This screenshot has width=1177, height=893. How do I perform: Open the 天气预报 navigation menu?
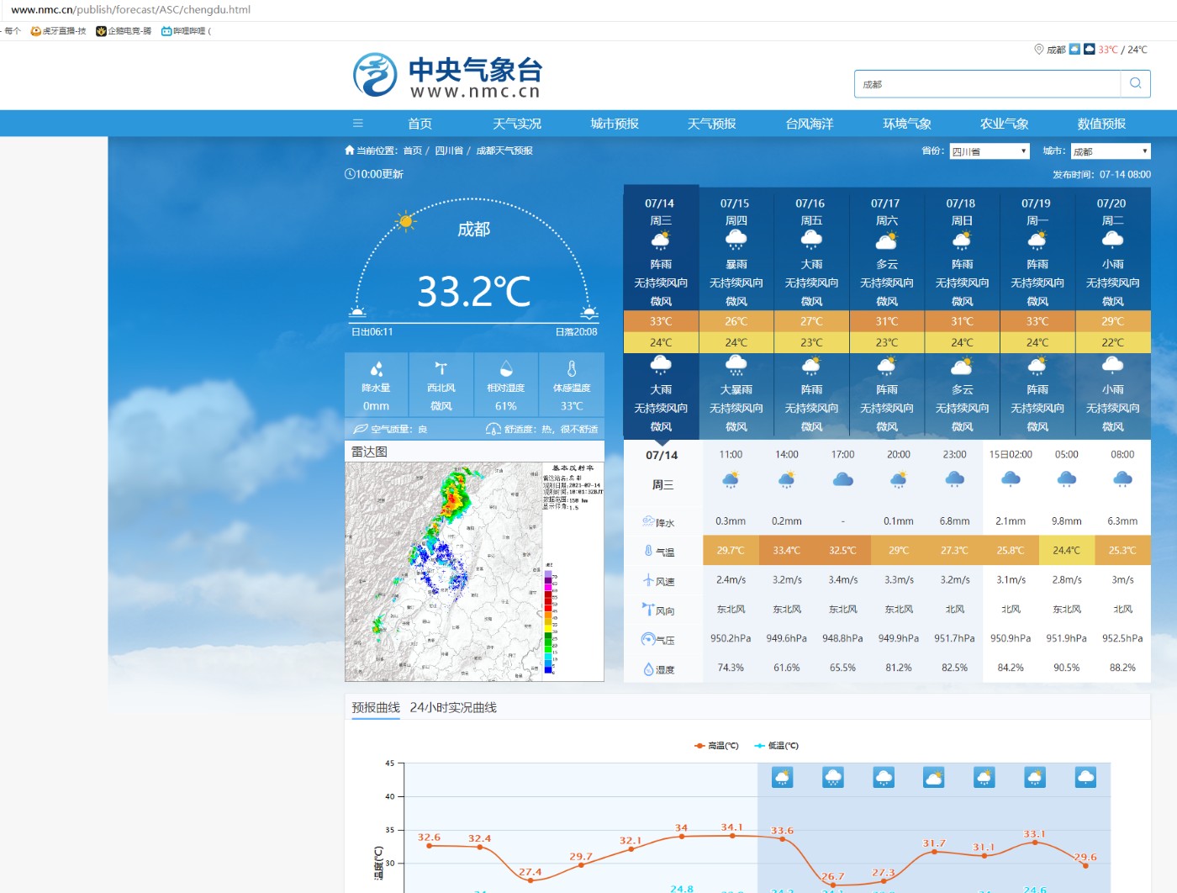[x=712, y=124]
